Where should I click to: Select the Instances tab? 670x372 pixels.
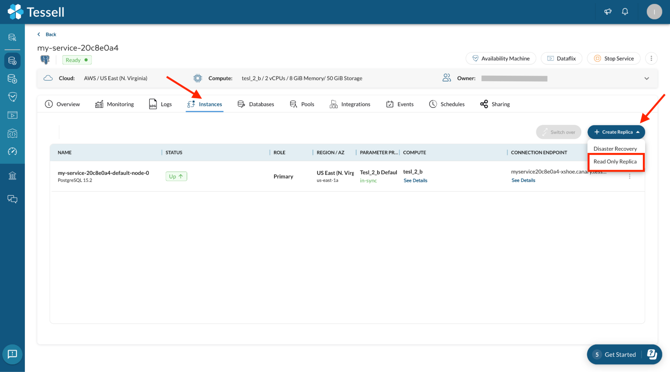[204, 104]
